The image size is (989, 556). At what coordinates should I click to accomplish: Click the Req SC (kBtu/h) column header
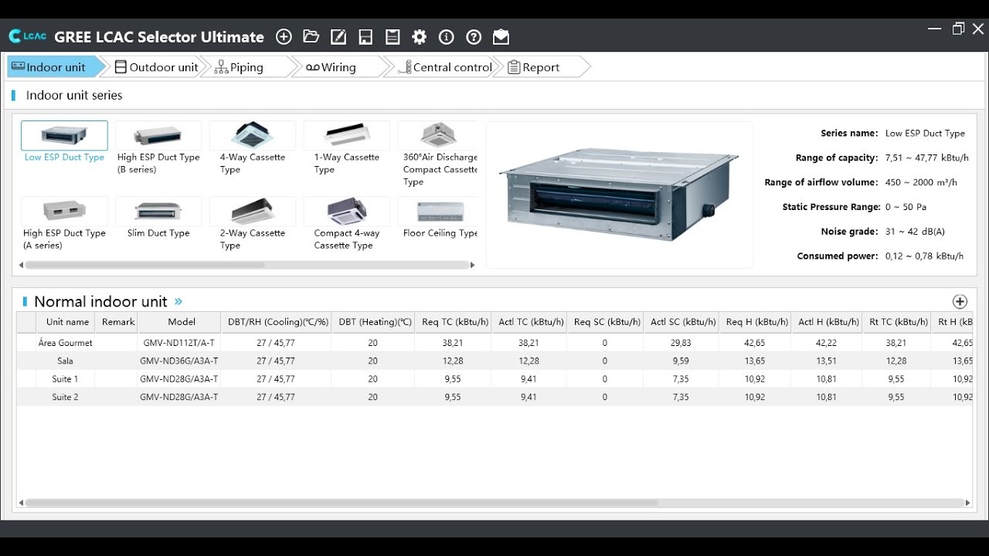(x=607, y=322)
